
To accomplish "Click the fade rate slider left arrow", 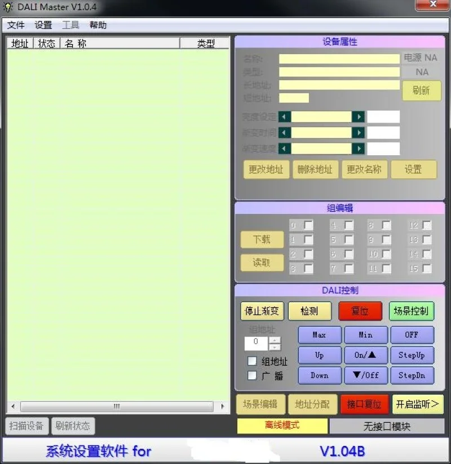I will 285,148.
